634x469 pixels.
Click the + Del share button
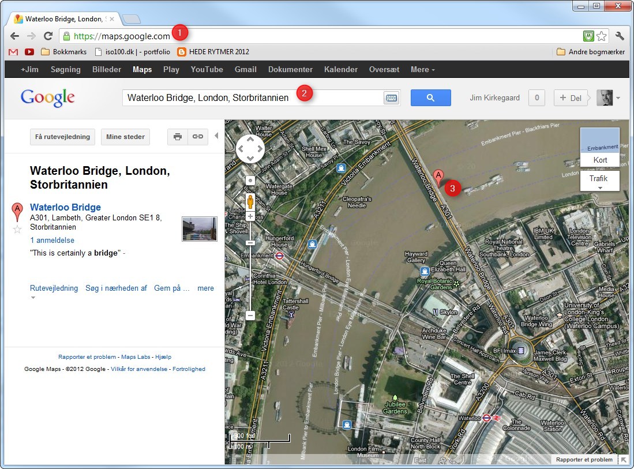pos(570,98)
